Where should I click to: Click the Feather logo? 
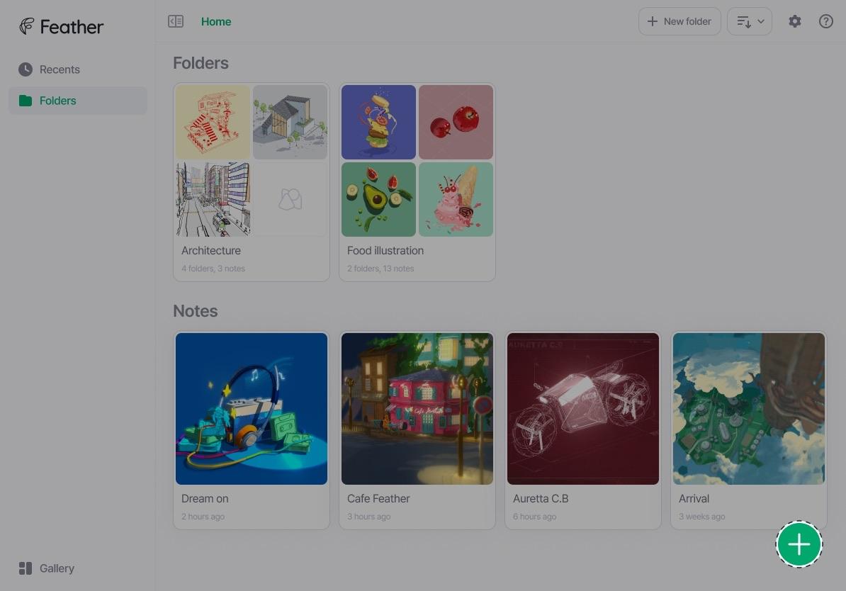(61, 27)
